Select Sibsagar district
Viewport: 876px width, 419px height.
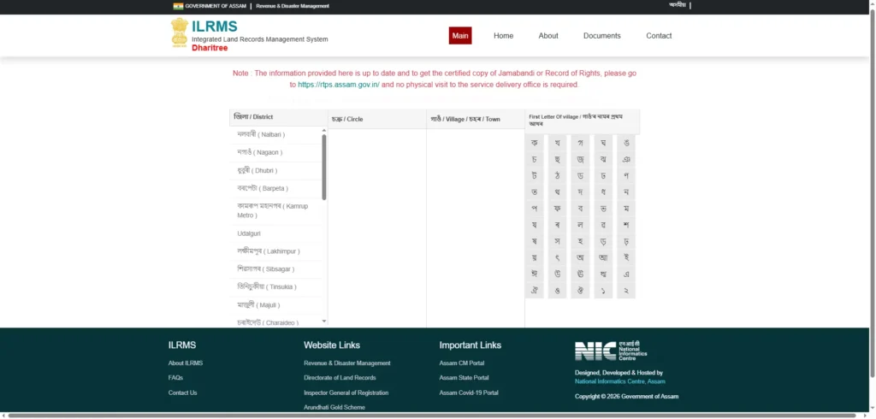[276, 269]
